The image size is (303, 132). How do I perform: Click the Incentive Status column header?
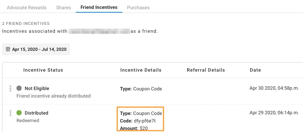pos(43,70)
